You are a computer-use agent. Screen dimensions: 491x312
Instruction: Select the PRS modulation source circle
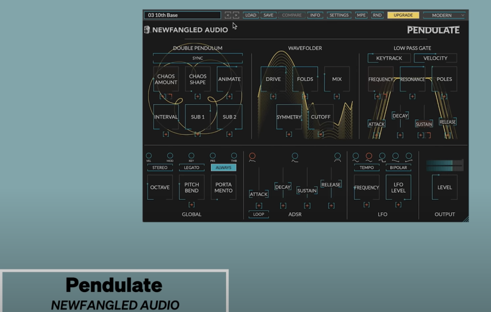(x=212, y=156)
